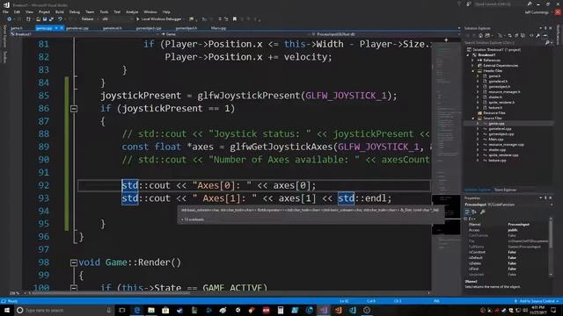
Task: Click the taskbar search box
Action: 64,310
